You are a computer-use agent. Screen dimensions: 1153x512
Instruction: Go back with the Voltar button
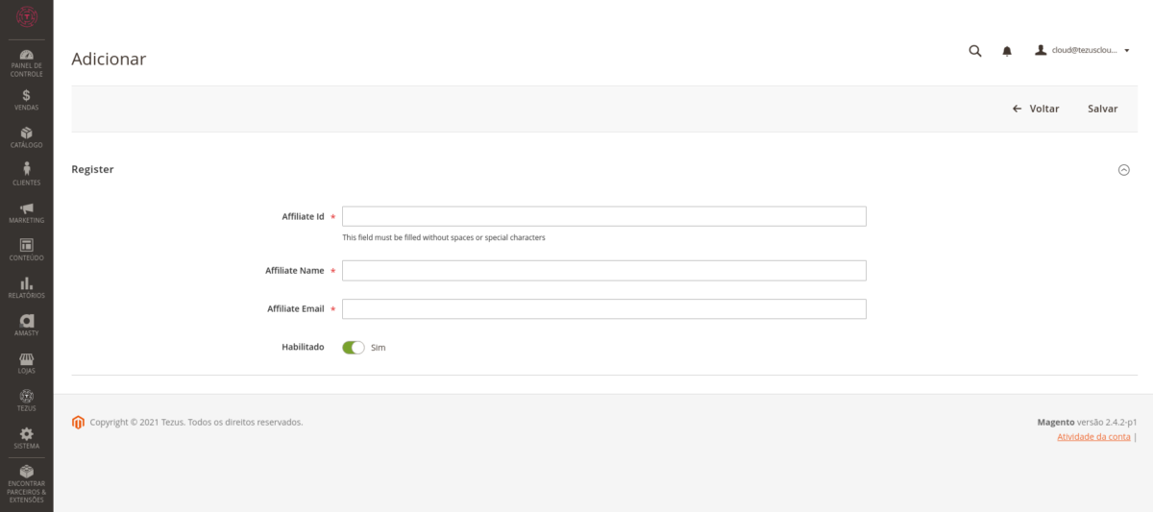pyautogui.click(x=1036, y=109)
